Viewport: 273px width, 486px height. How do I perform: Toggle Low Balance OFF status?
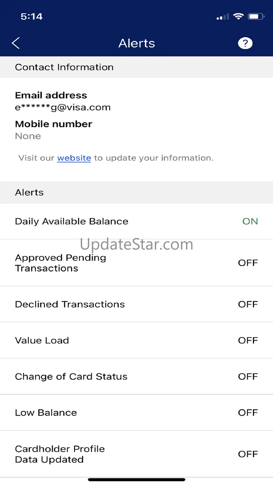[x=248, y=413]
